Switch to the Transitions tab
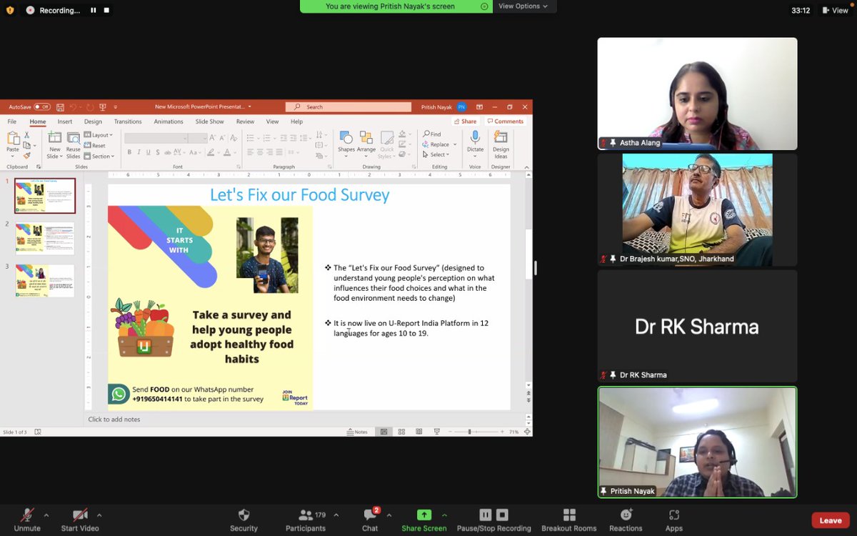The image size is (857, 536). tap(128, 121)
